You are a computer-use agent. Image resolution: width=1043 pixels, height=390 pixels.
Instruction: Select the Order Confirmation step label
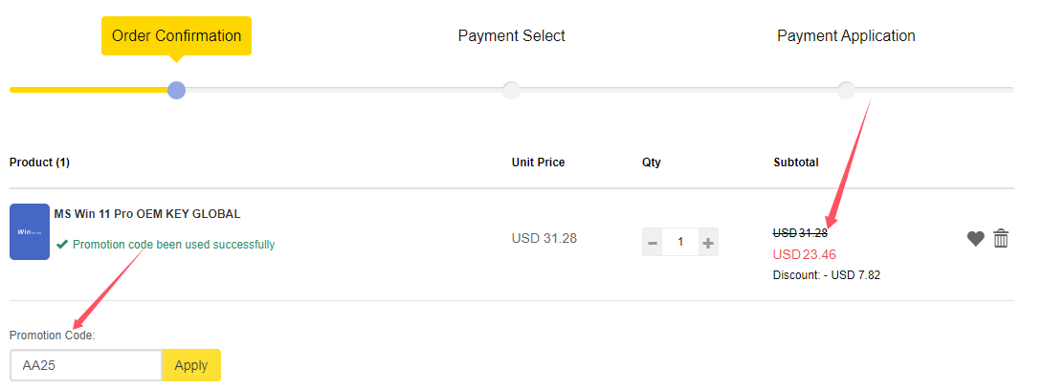(x=176, y=36)
